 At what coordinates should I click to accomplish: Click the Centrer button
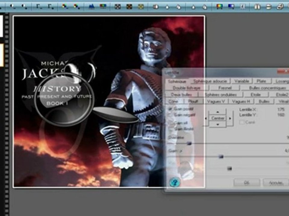tap(218, 118)
